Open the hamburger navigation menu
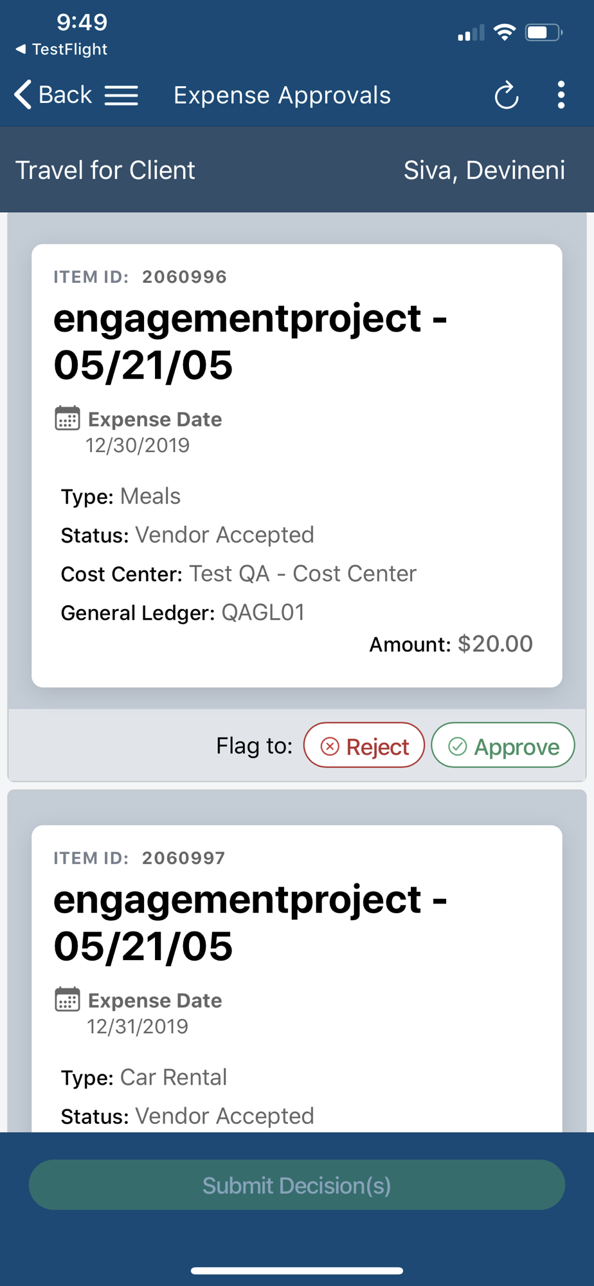 tap(122, 95)
